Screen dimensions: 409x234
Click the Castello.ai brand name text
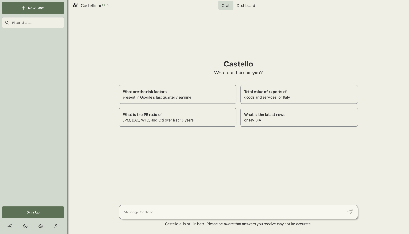(91, 6)
